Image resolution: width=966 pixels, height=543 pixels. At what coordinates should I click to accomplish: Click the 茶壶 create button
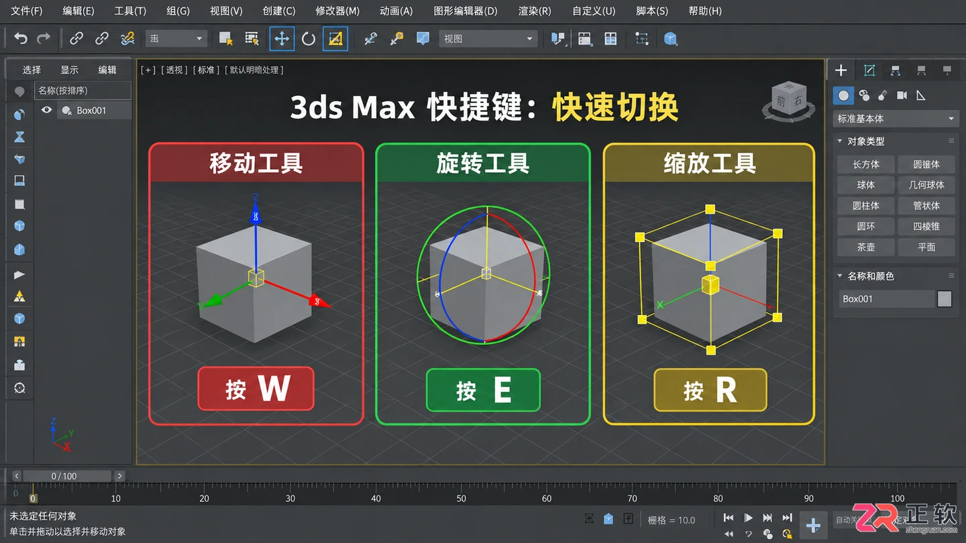tap(866, 247)
